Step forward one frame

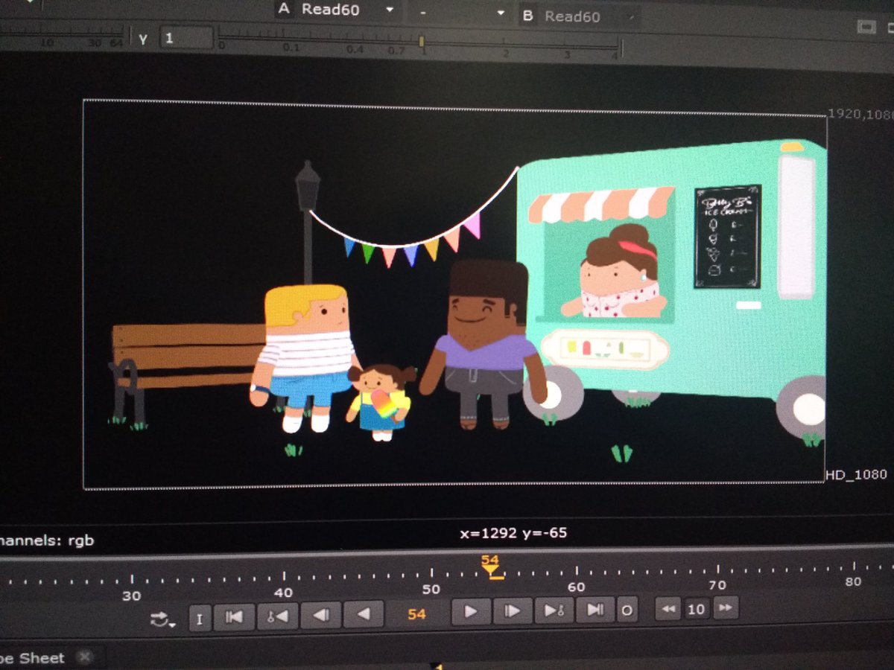[513, 611]
